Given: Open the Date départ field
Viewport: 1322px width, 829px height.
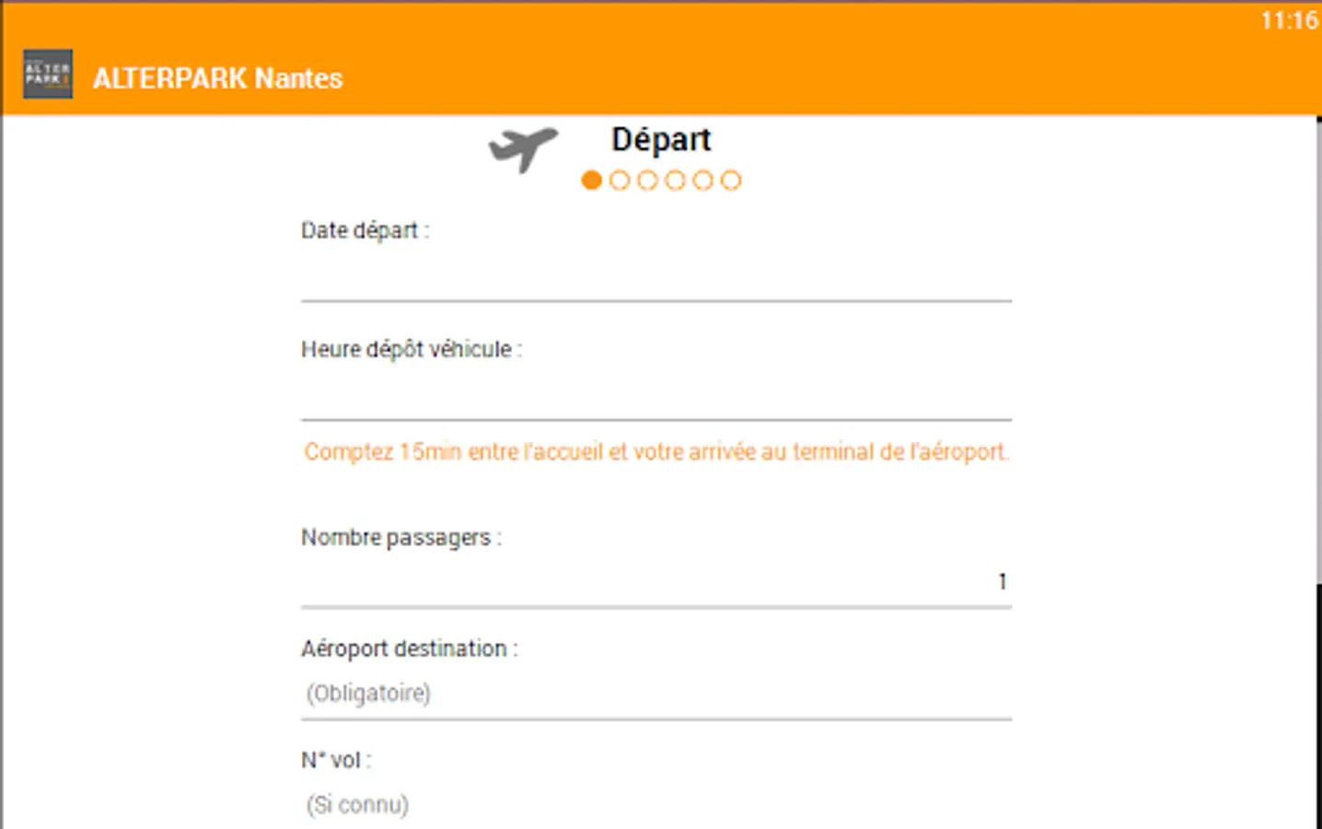Looking at the screenshot, I should click(655, 276).
